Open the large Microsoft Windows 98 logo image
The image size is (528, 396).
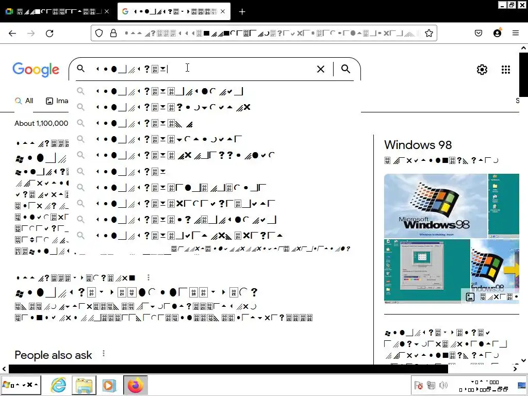(x=436, y=206)
